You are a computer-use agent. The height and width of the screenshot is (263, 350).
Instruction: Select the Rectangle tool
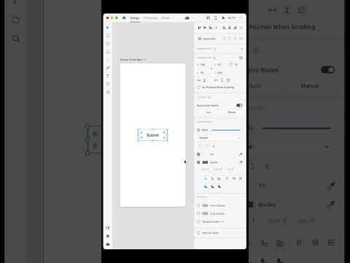(108, 36)
